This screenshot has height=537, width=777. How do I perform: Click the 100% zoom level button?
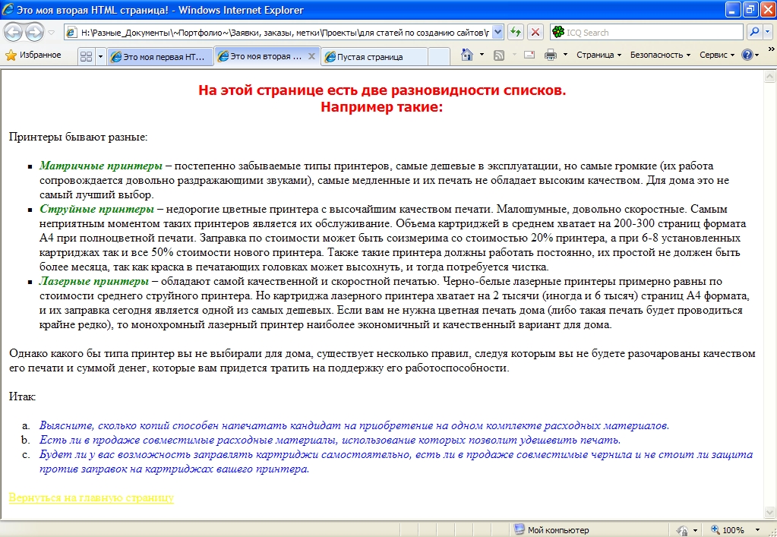[x=727, y=529]
